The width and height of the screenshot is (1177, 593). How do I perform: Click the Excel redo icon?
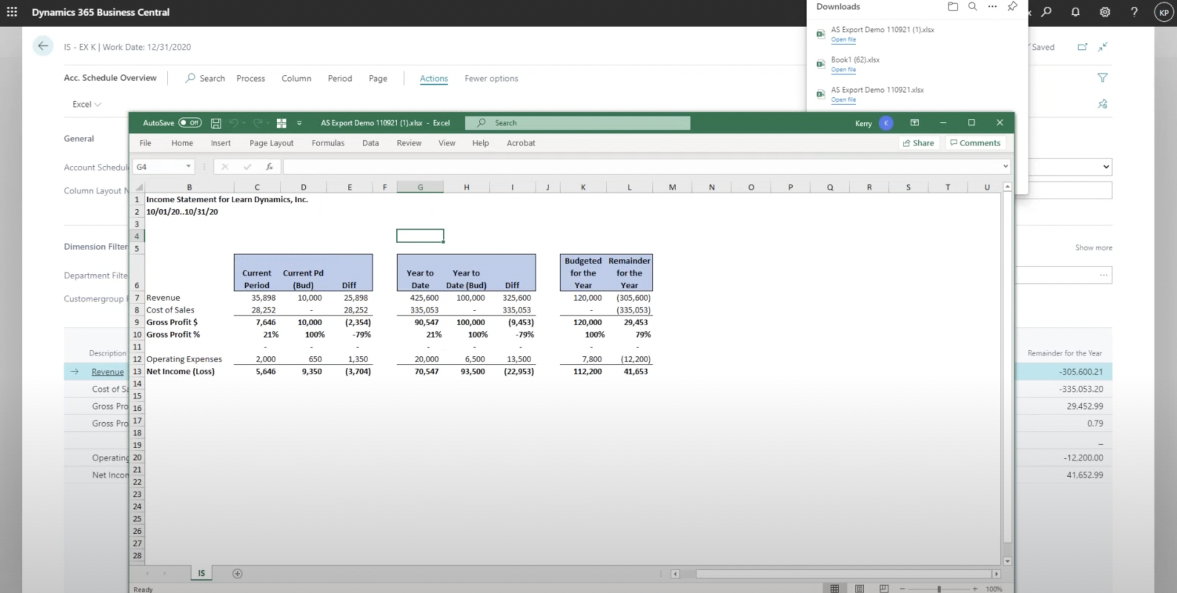[257, 123]
